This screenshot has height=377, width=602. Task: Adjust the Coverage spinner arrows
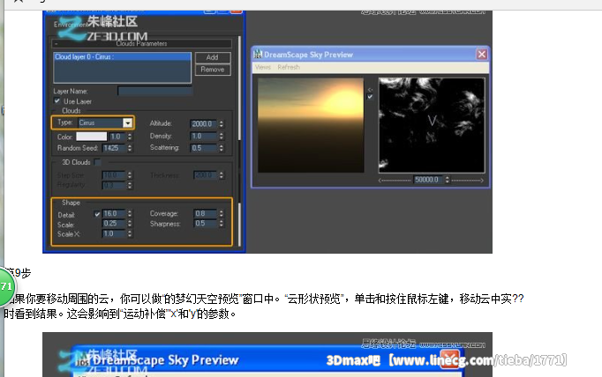[222, 213]
